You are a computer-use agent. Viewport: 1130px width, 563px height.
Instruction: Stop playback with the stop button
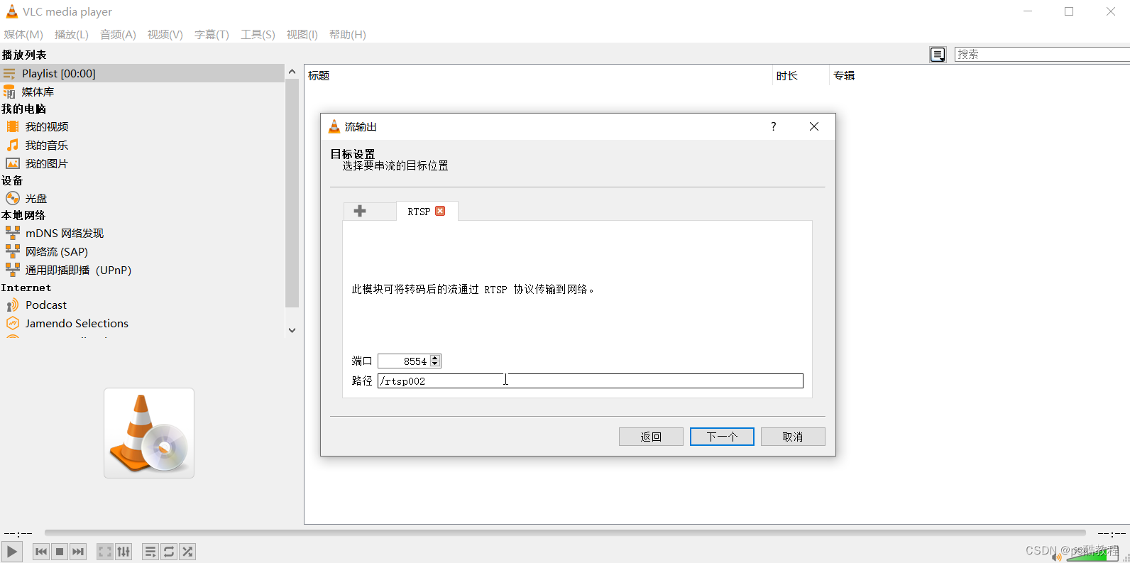(x=60, y=552)
